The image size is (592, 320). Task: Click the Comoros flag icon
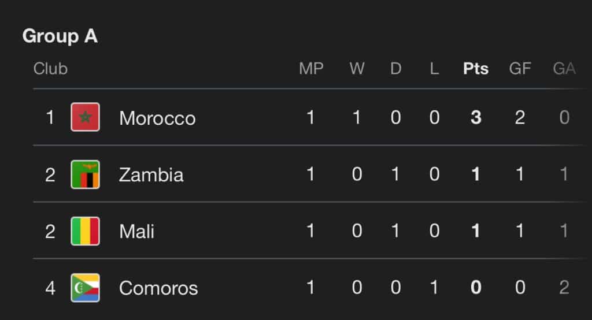point(85,288)
